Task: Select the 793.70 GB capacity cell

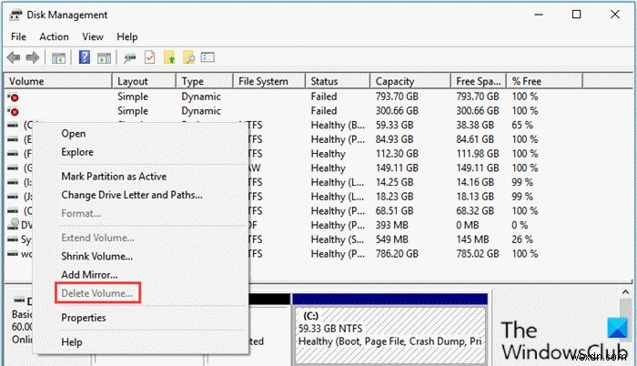Action: coord(397,97)
